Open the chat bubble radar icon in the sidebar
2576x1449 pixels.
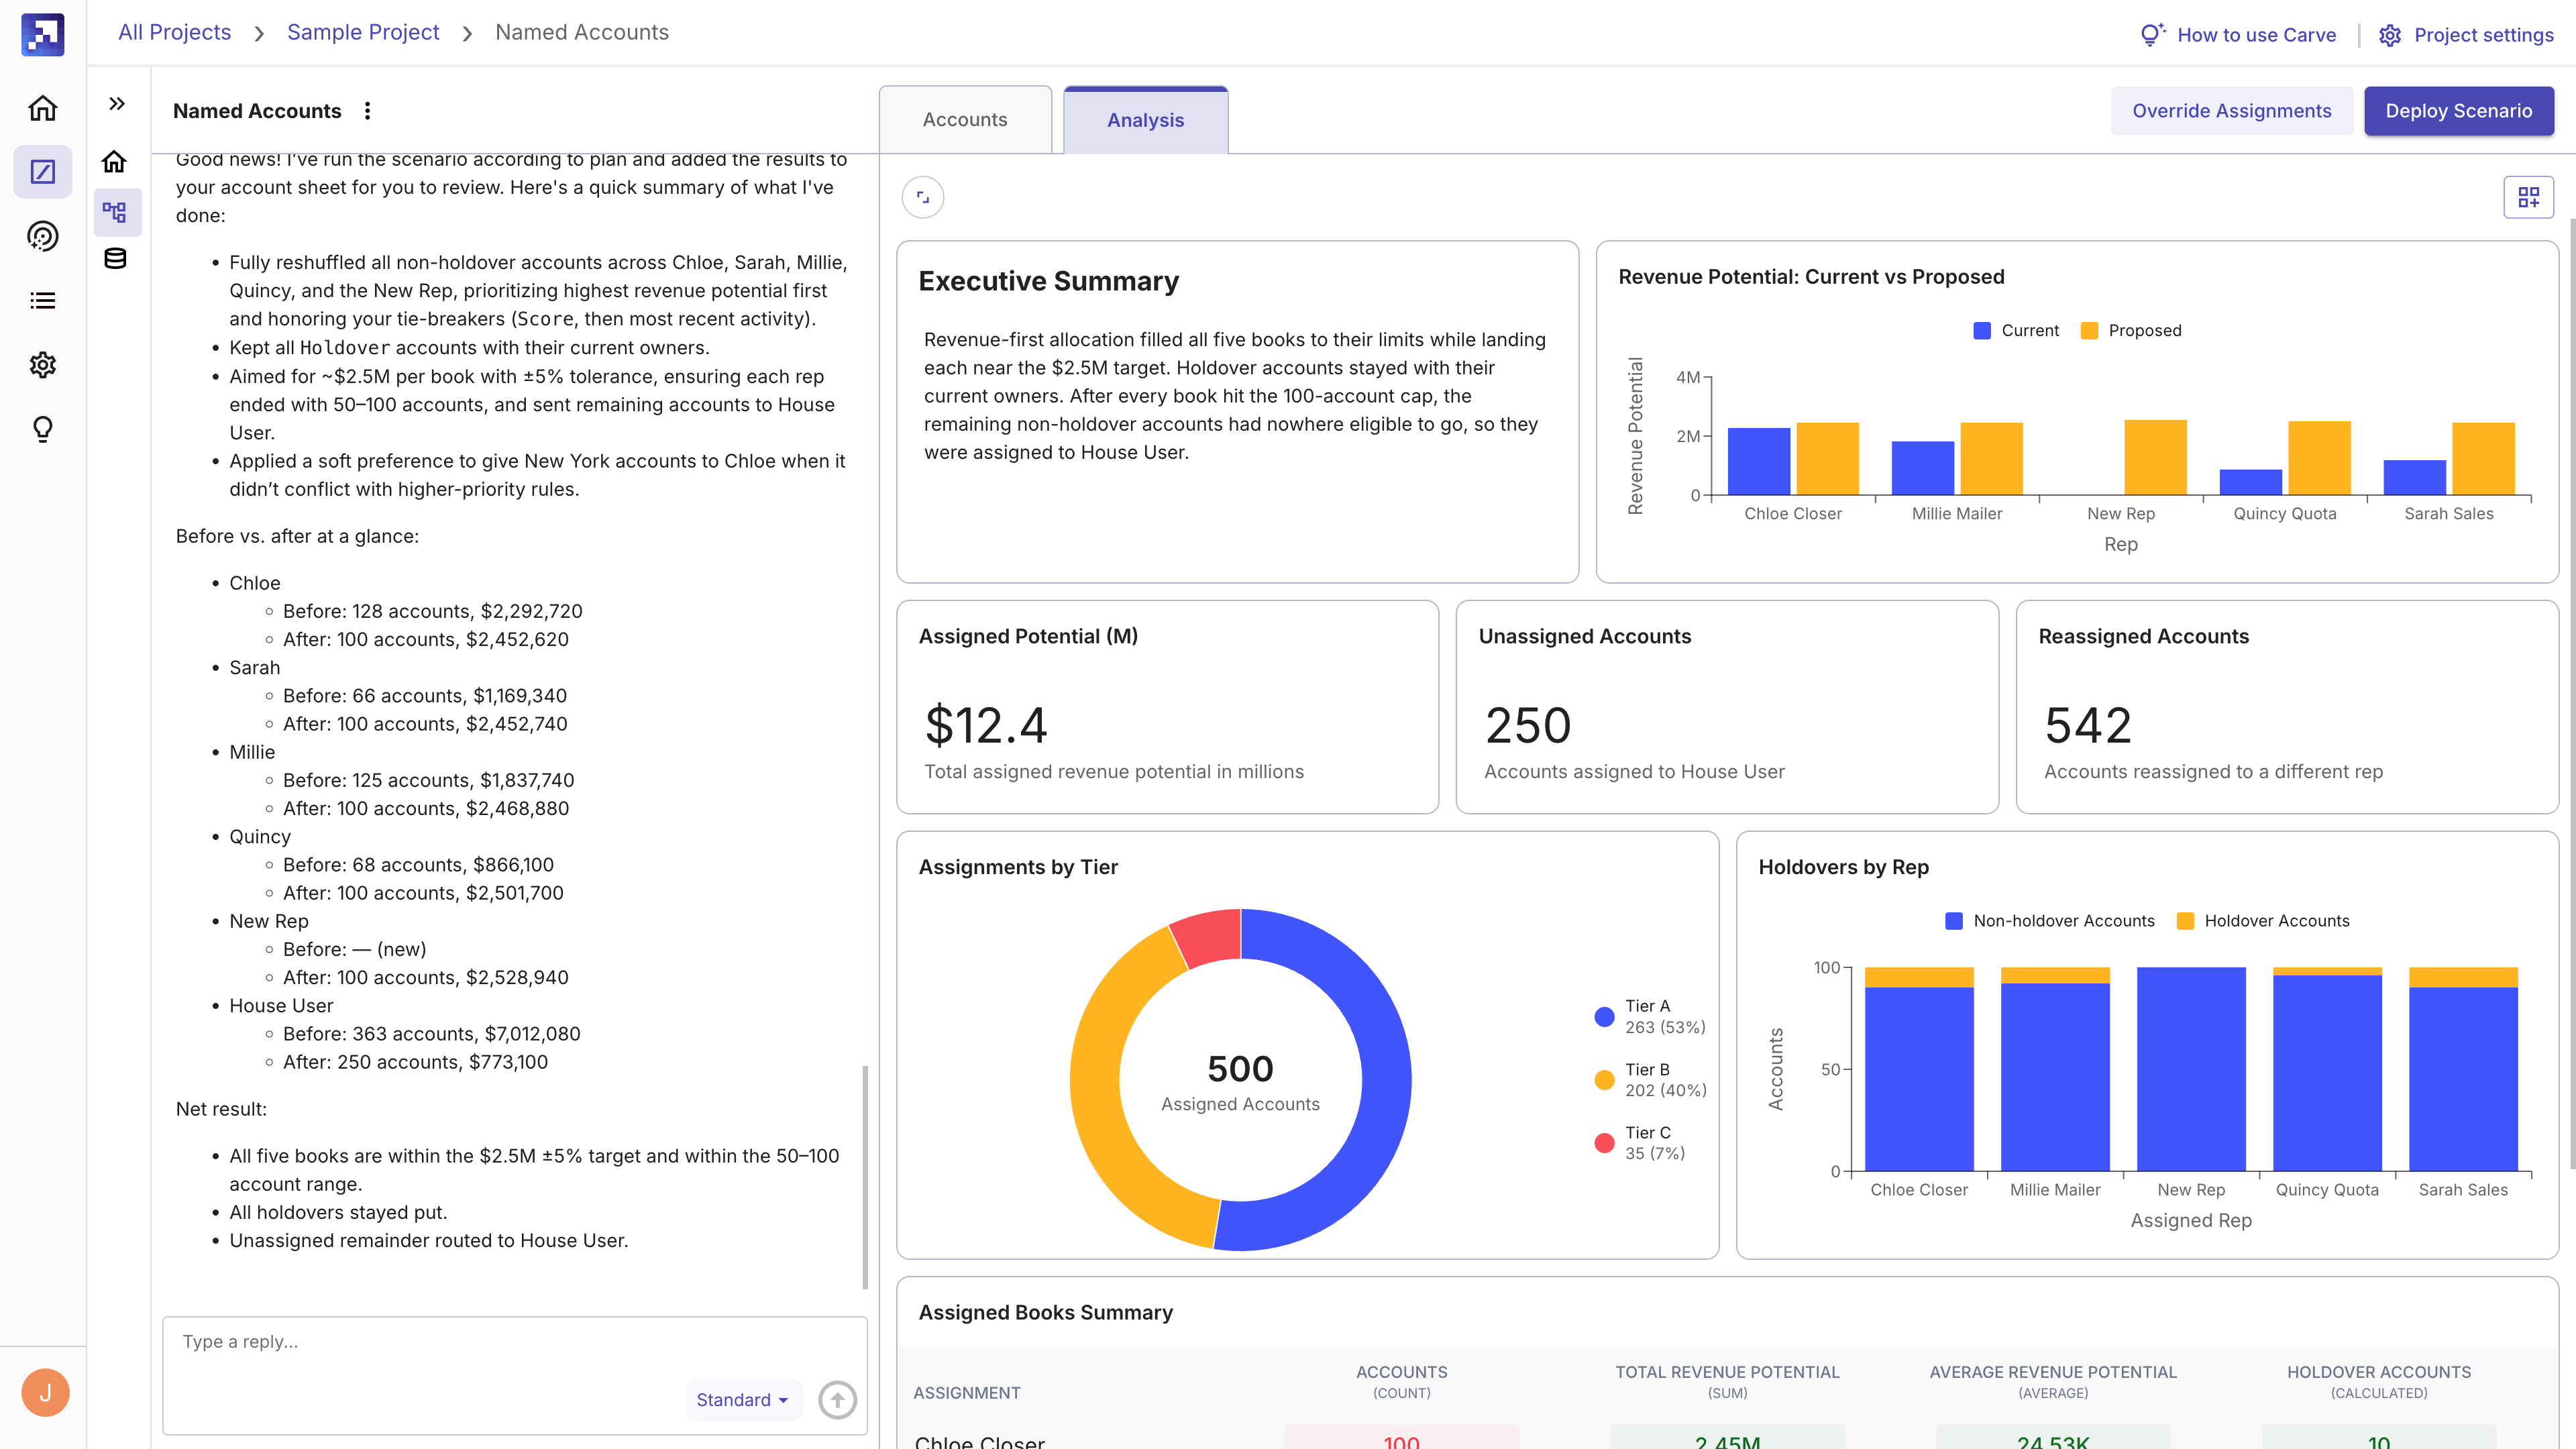pos(43,236)
